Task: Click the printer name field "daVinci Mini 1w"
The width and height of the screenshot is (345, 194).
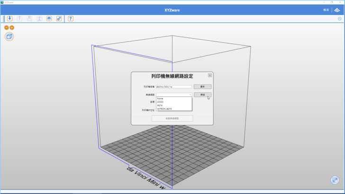Action: click(173, 87)
